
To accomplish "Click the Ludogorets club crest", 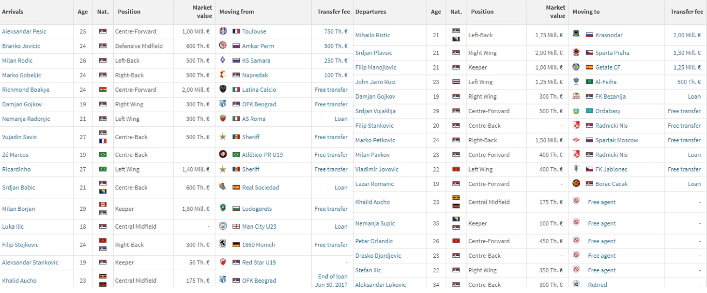I will coord(223,209).
